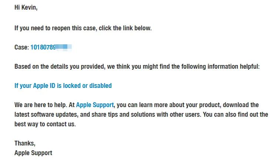Click the "Case:" label text
The width and height of the screenshot is (276, 161).
point(21,47)
